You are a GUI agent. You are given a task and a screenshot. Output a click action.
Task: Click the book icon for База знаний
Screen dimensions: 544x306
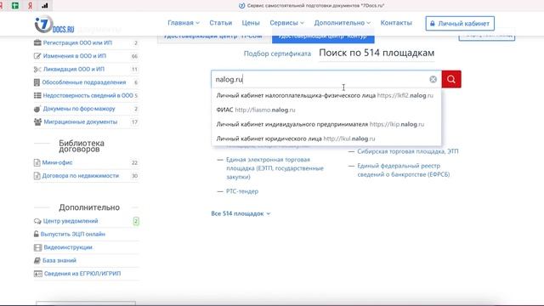click(37, 260)
